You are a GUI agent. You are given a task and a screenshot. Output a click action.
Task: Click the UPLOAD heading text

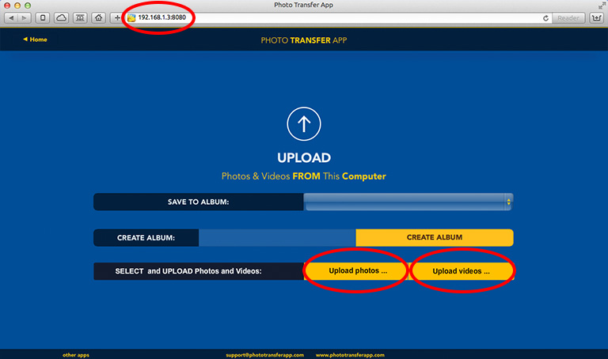point(304,157)
